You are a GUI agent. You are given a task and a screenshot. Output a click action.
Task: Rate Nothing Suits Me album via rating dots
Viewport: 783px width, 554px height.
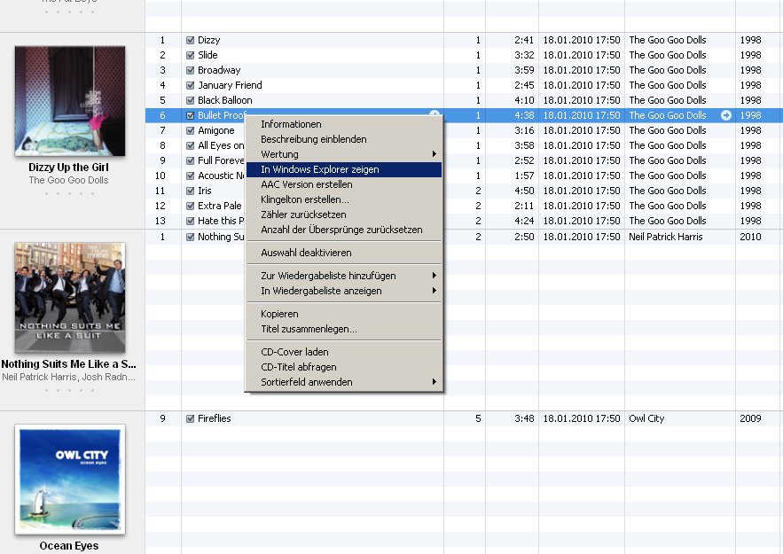point(69,390)
